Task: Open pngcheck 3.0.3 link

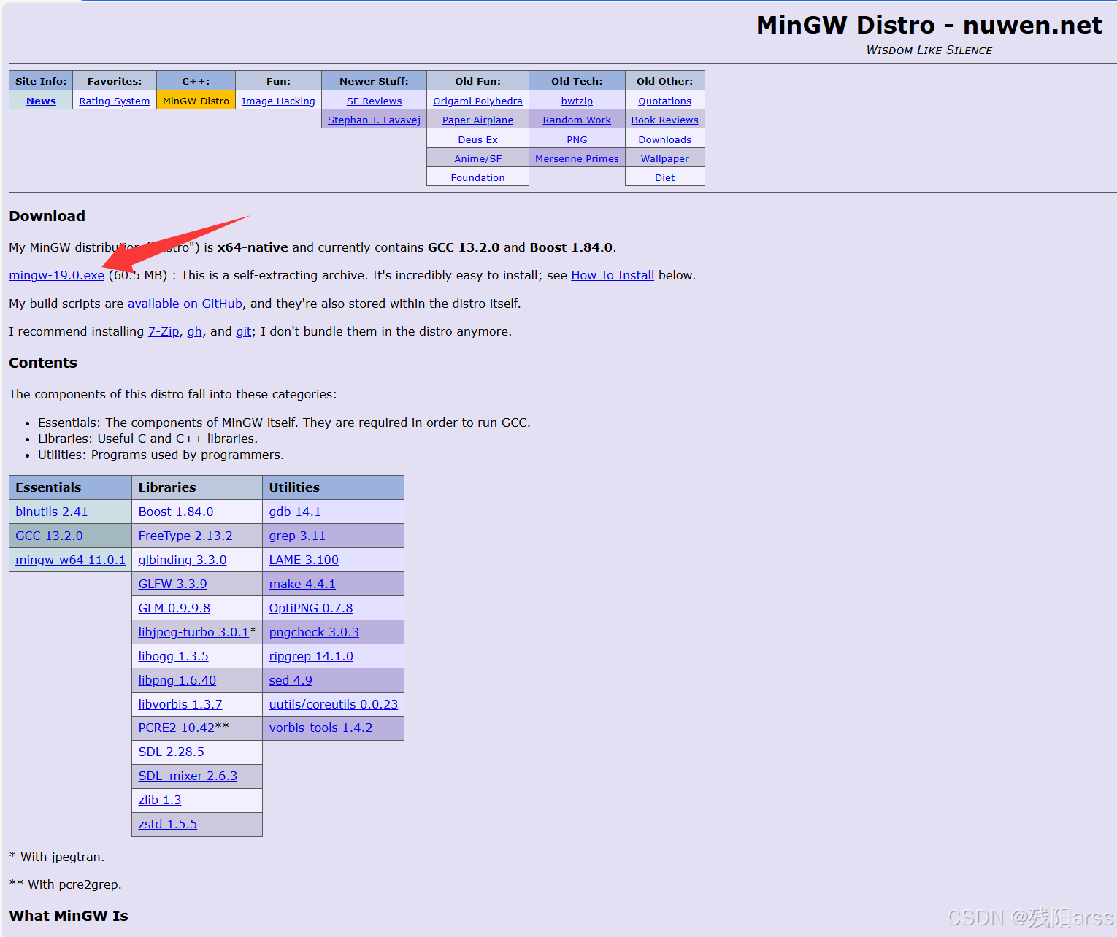Action: pyautogui.click(x=314, y=632)
